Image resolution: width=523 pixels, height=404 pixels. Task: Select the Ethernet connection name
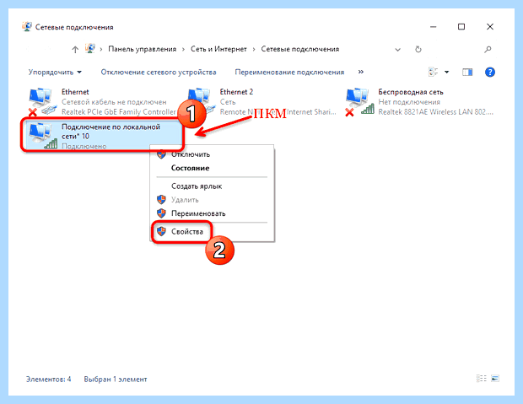75,92
